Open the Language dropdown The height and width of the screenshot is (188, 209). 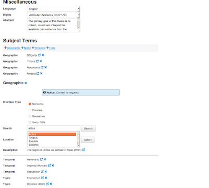[53, 9]
